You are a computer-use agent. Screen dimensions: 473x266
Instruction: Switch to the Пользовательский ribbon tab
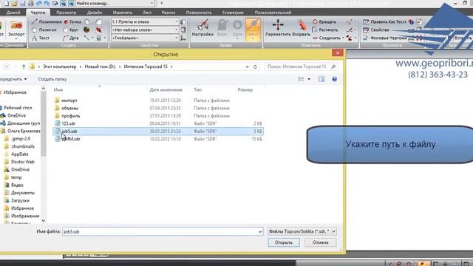coord(273,13)
